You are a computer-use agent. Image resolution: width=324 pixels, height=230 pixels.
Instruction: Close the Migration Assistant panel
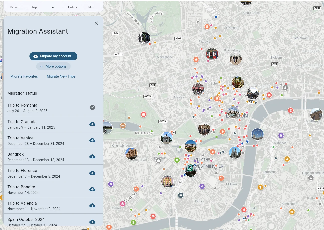96,23
